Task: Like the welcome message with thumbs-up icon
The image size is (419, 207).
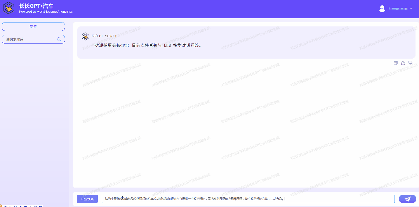Action: 403,63
